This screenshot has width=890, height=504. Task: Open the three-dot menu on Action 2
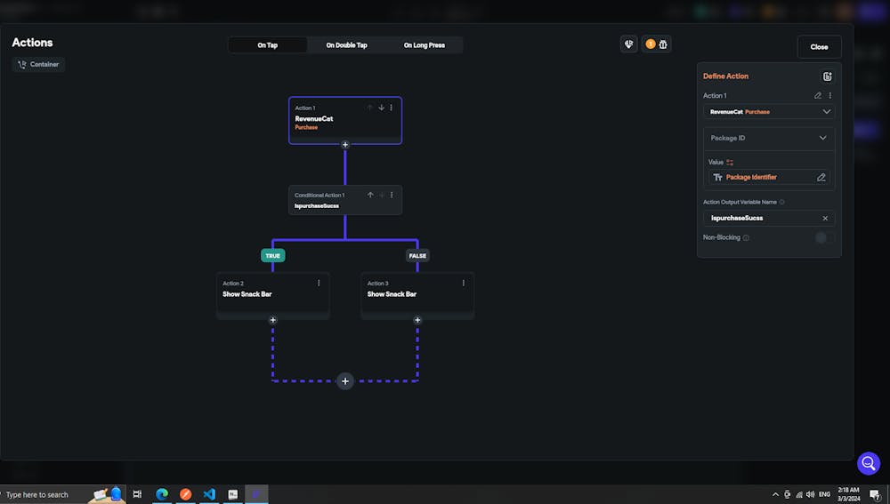click(319, 284)
